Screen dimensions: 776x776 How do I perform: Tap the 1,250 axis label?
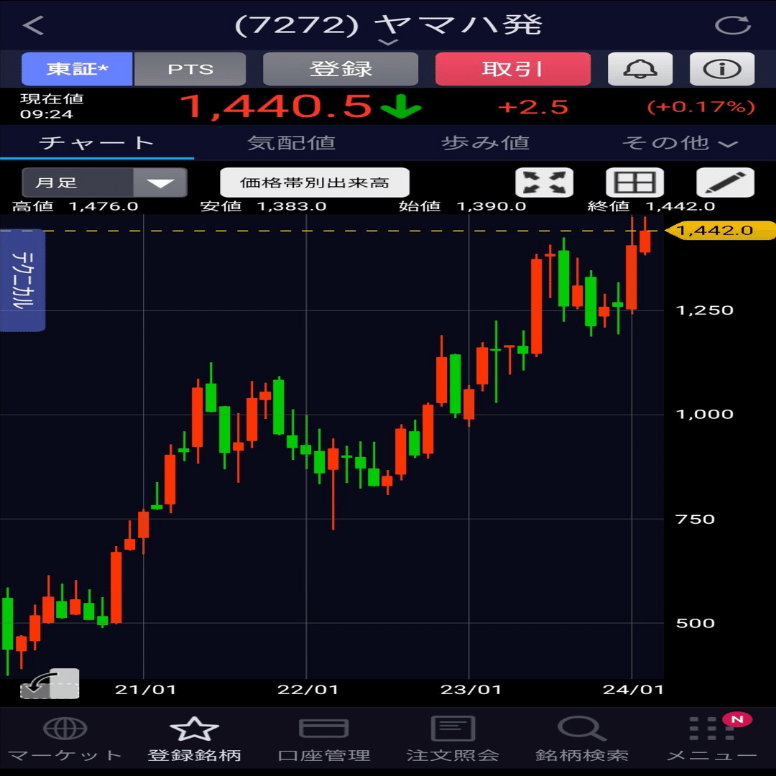coord(704,310)
